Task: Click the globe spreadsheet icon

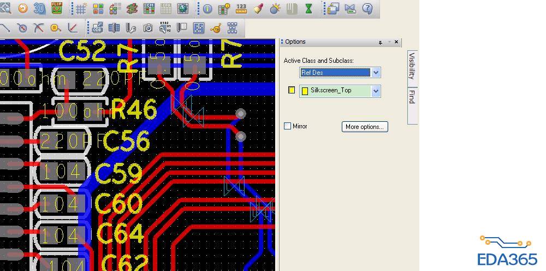Action: coord(183,9)
